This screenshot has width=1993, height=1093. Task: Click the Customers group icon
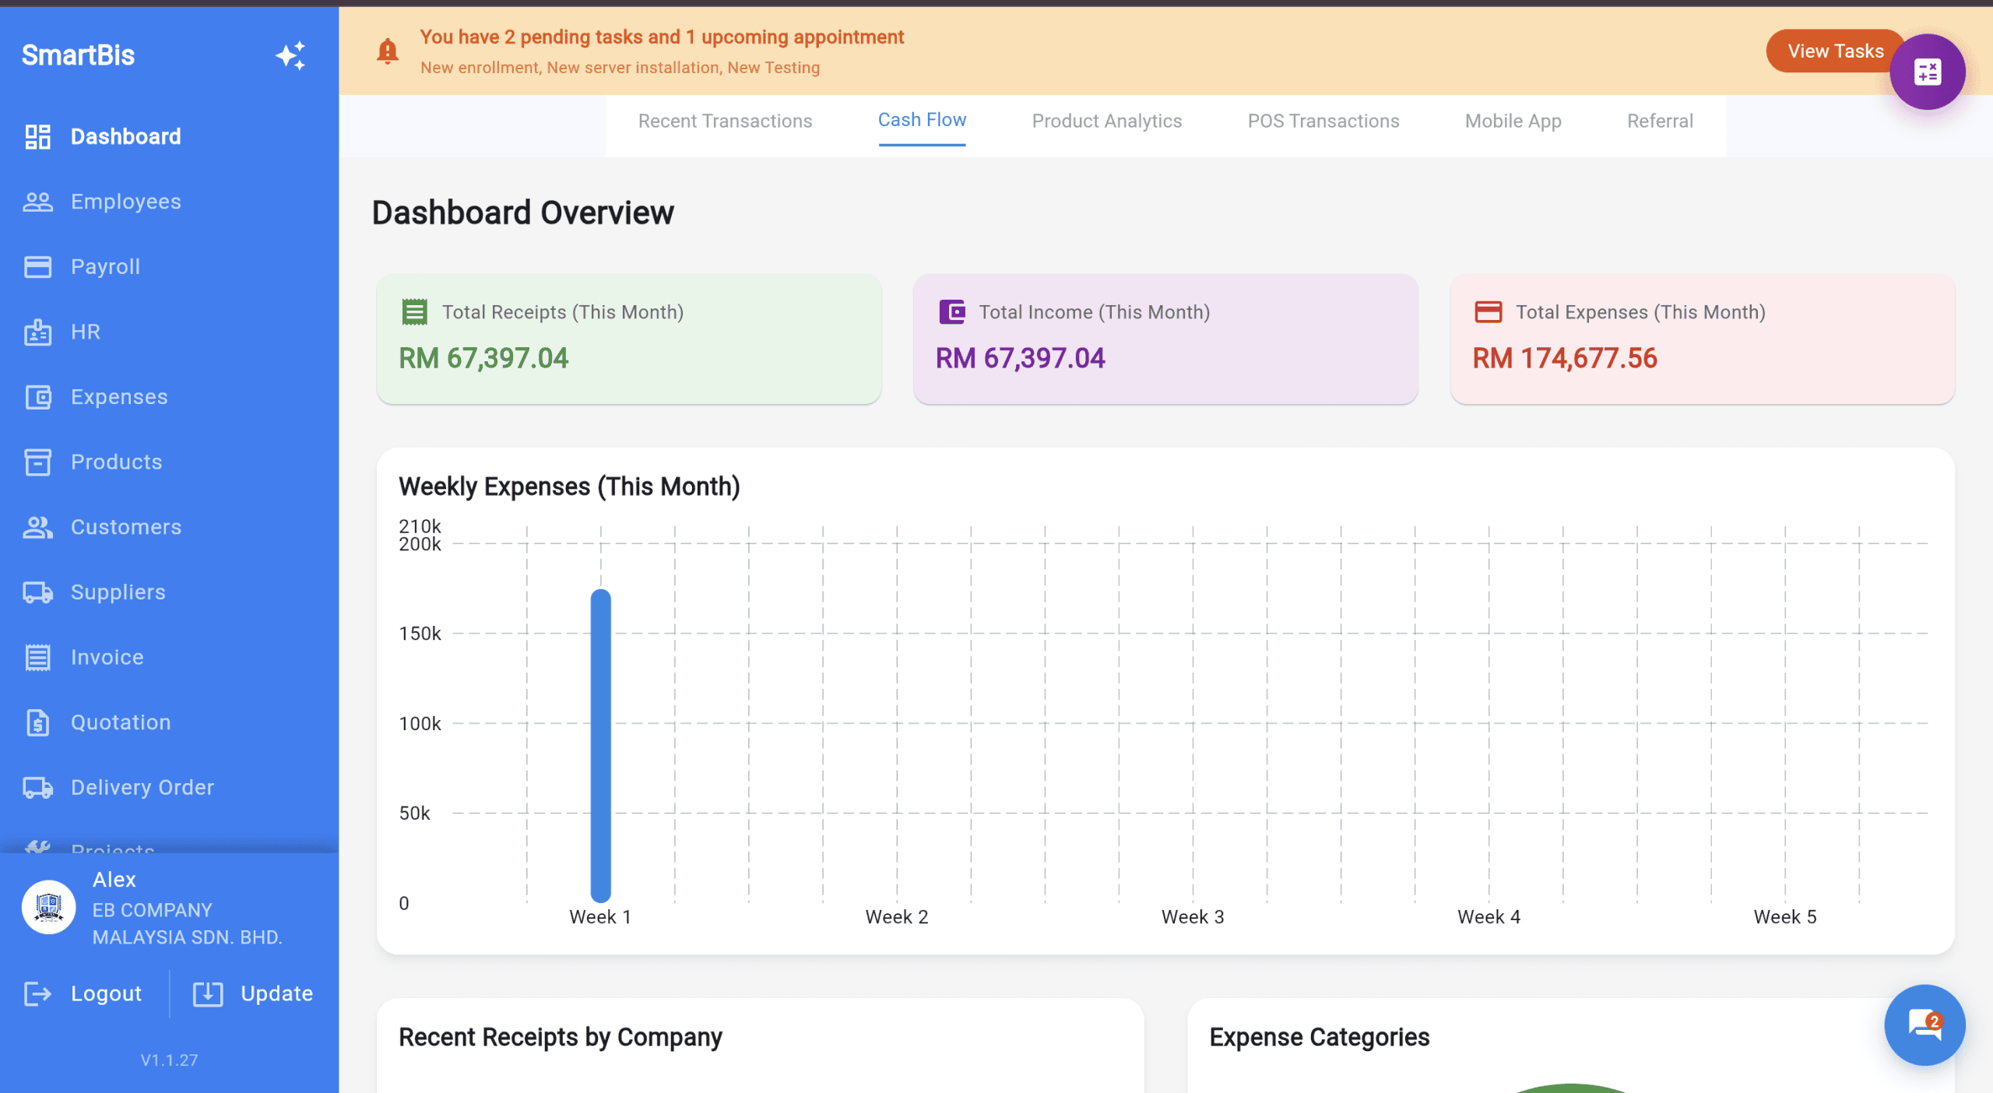(37, 527)
